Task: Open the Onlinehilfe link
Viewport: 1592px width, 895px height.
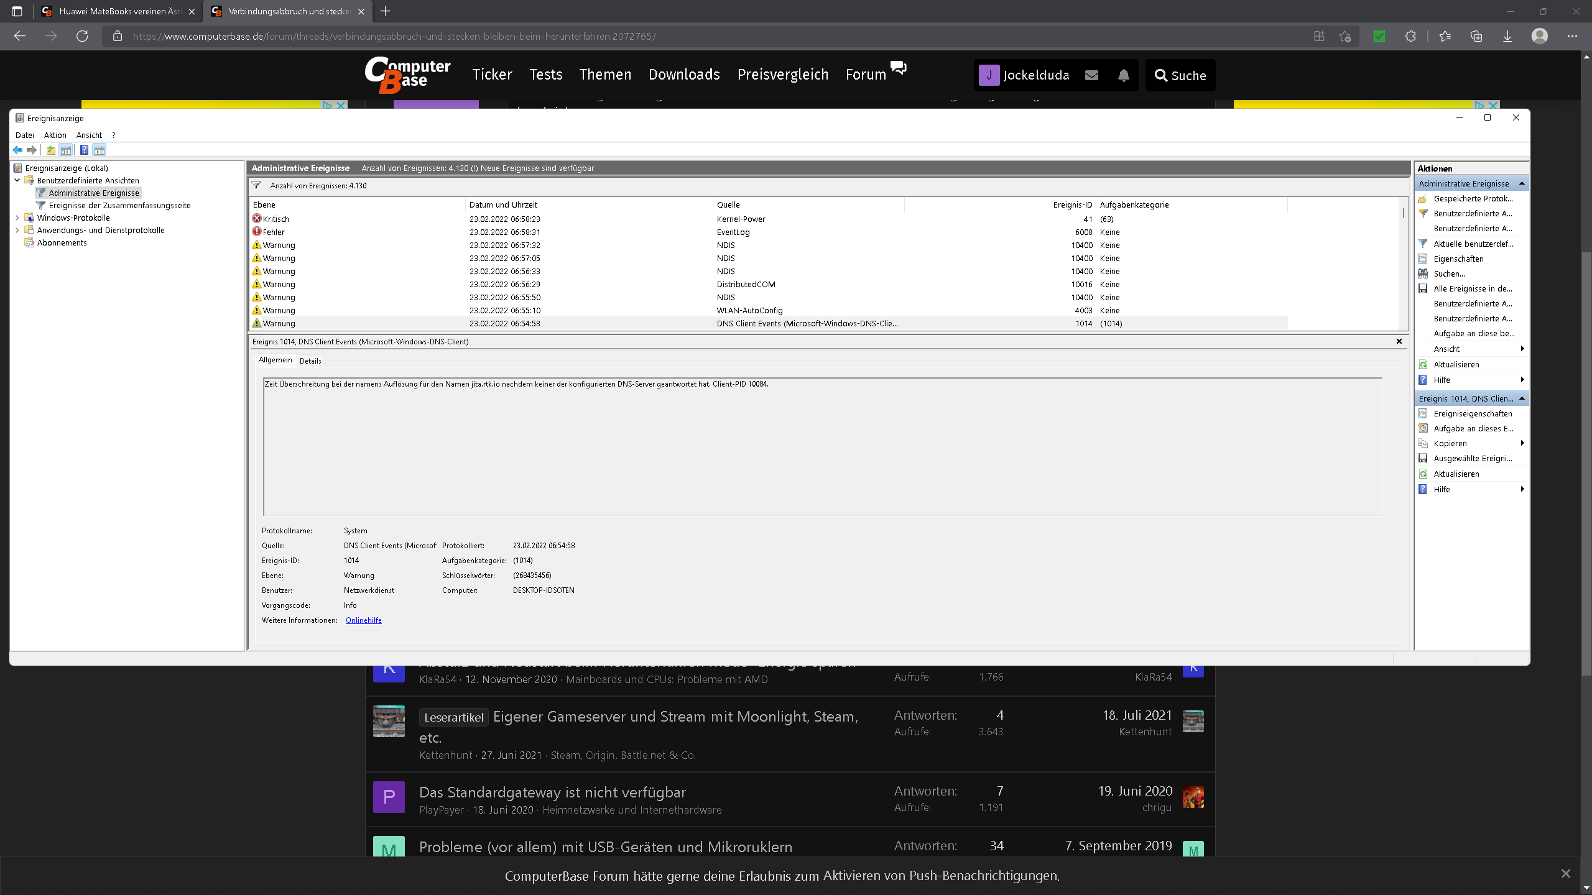Action: (363, 620)
